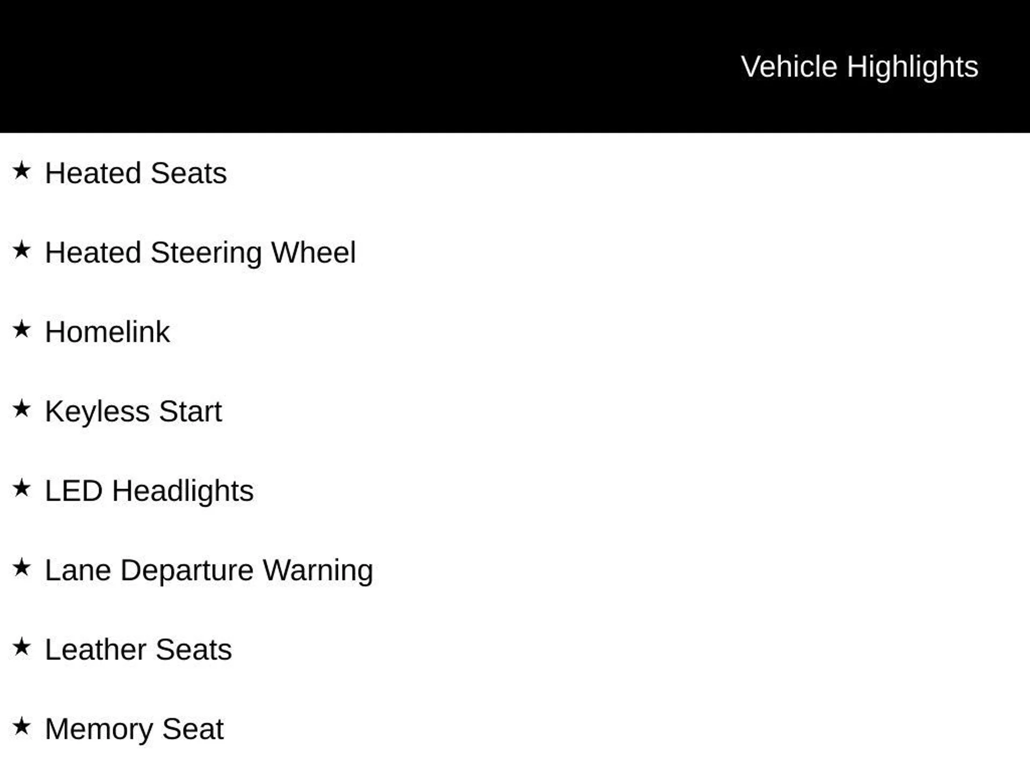Select the Keyless Start list item
The image size is (1030, 772).
pyautogui.click(x=133, y=411)
